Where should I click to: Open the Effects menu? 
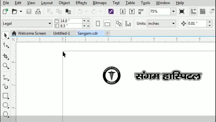pyautogui.click(x=81, y=3)
